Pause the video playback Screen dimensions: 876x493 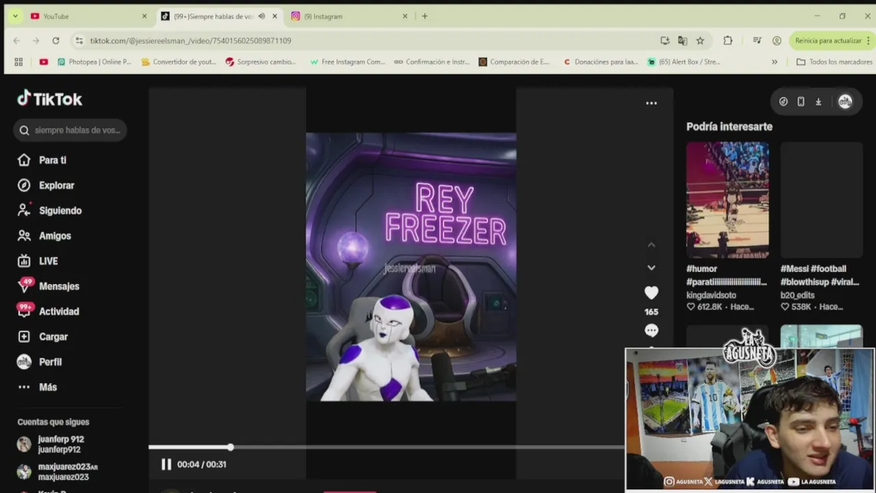(166, 464)
